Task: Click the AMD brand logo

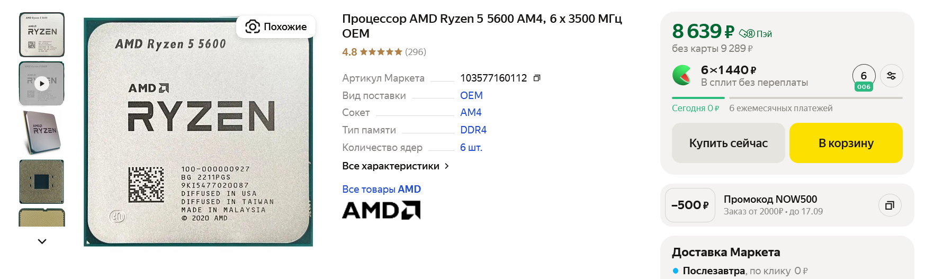Action: [381, 210]
